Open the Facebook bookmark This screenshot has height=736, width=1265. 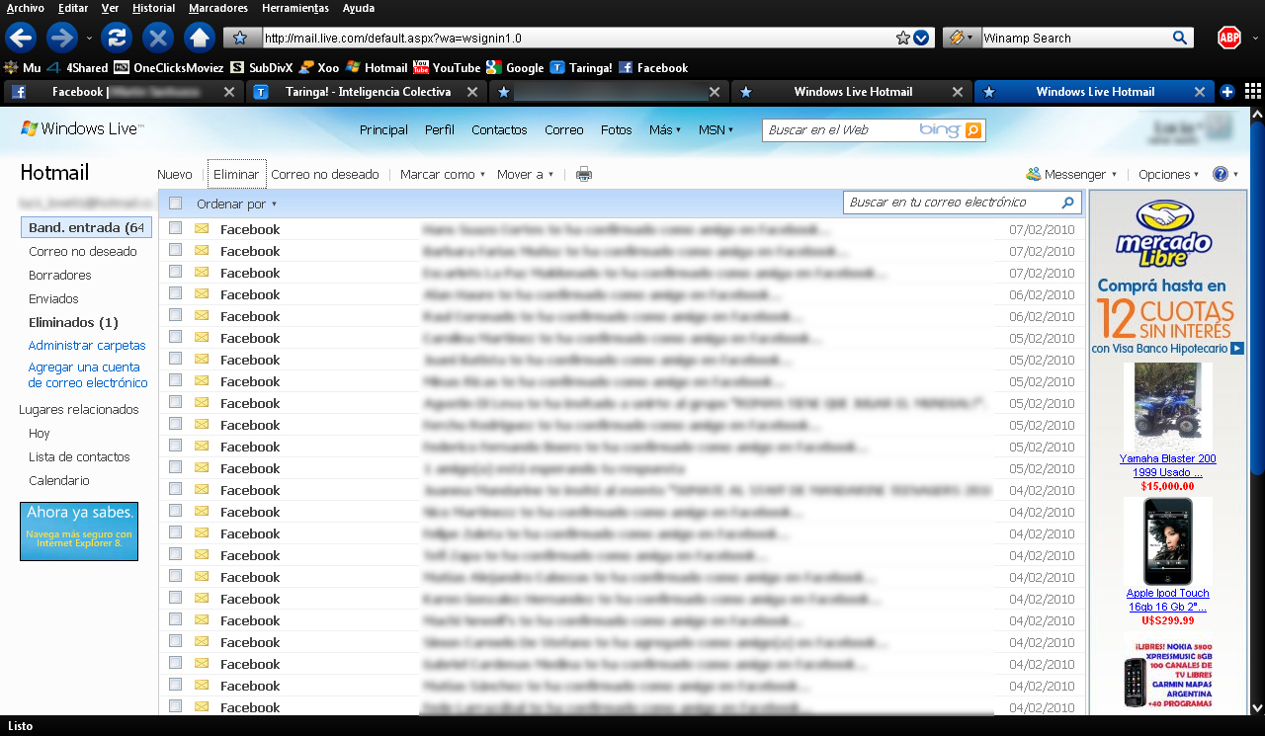click(653, 68)
